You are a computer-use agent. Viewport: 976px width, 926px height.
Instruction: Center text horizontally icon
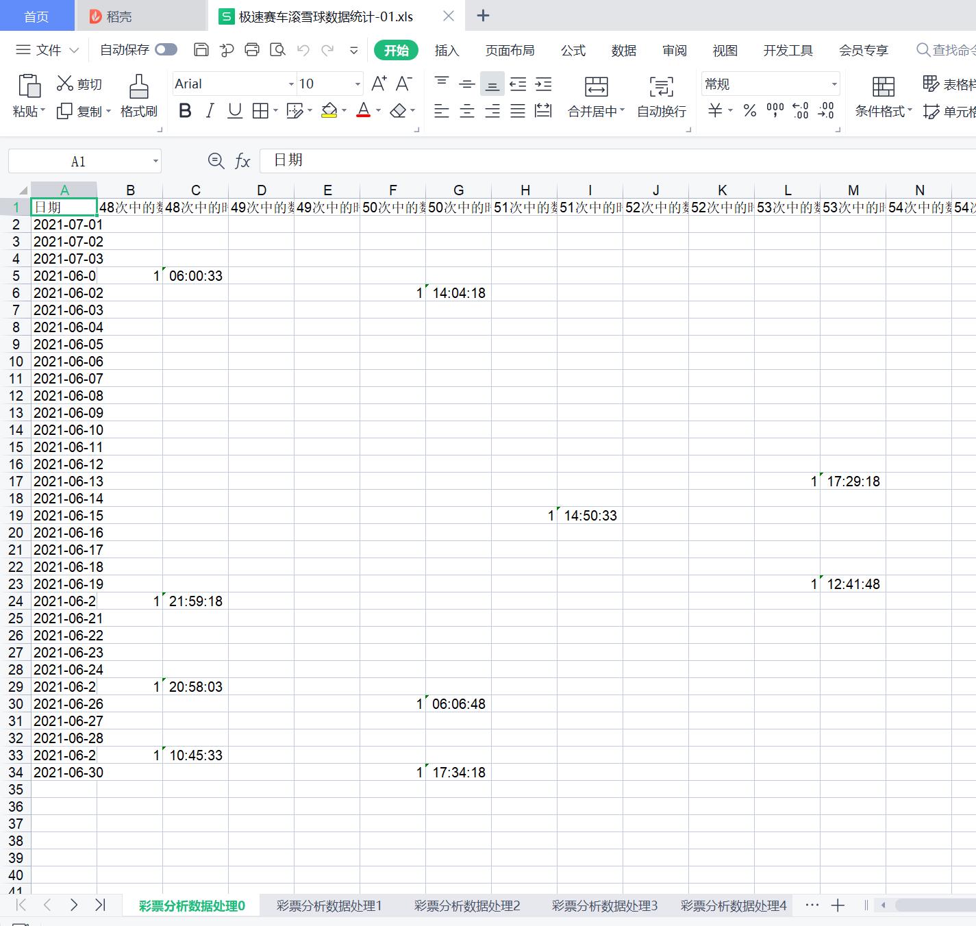pyautogui.click(x=467, y=111)
